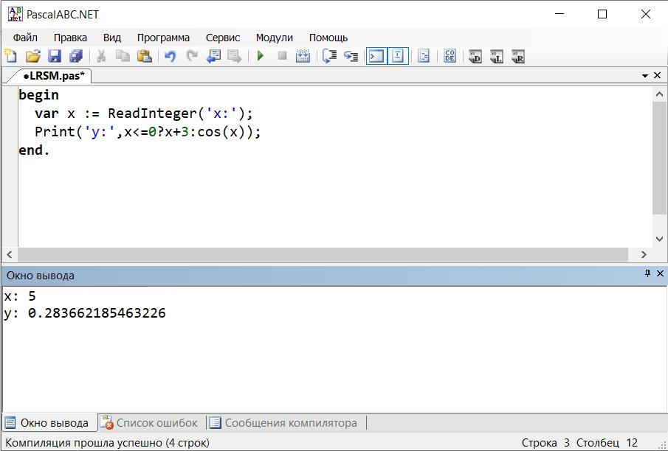Switch to the Сообщения компилятора tab
This screenshot has width=668, height=451.
coord(285,423)
